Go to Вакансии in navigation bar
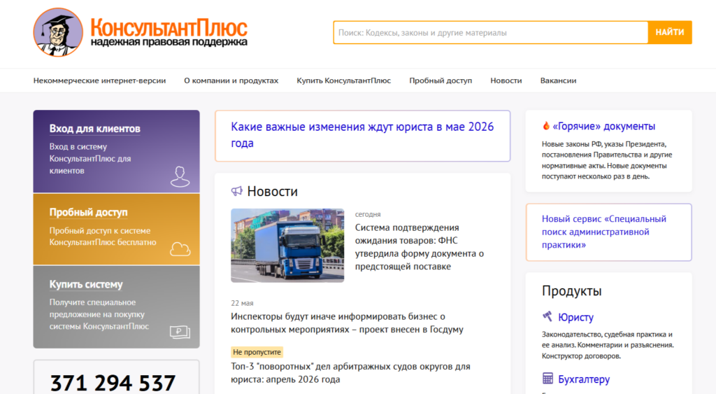Screen dimensions: 716x394 pos(558,80)
